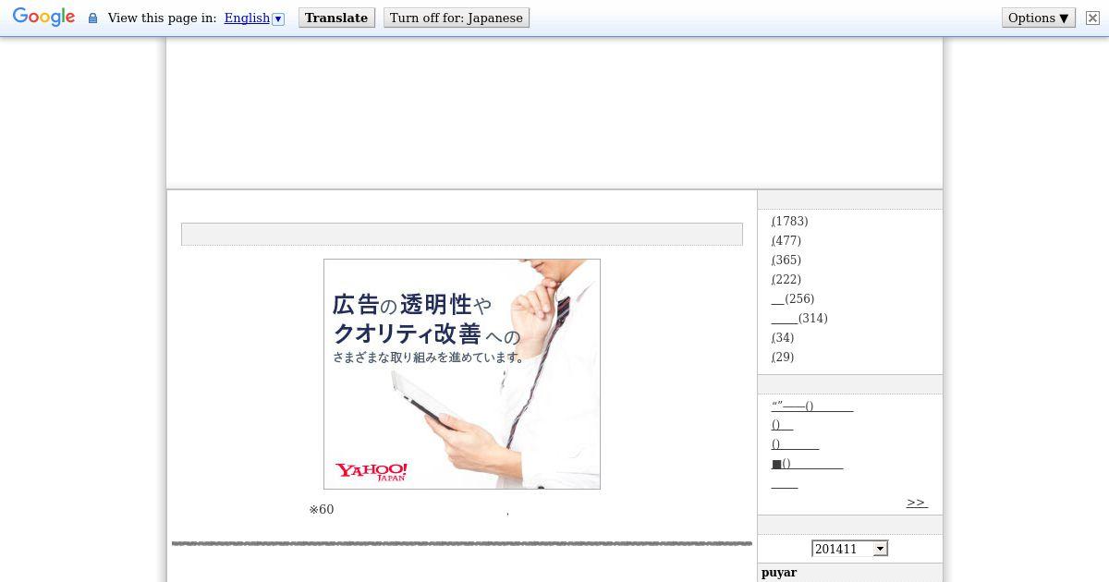Open the recent entry starting with black square
Image resolution: width=1109 pixels, height=582 pixels.
click(808, 465)
